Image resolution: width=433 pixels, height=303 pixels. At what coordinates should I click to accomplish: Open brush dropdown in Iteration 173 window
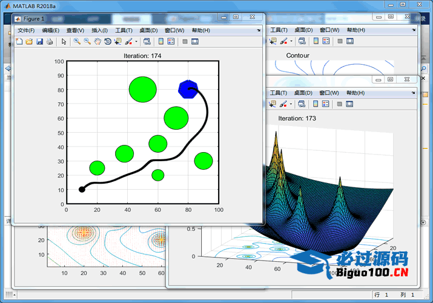[291, 104]
